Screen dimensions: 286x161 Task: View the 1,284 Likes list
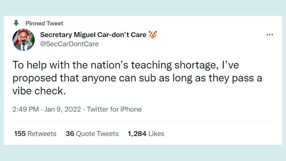click(x=146, y=134)
